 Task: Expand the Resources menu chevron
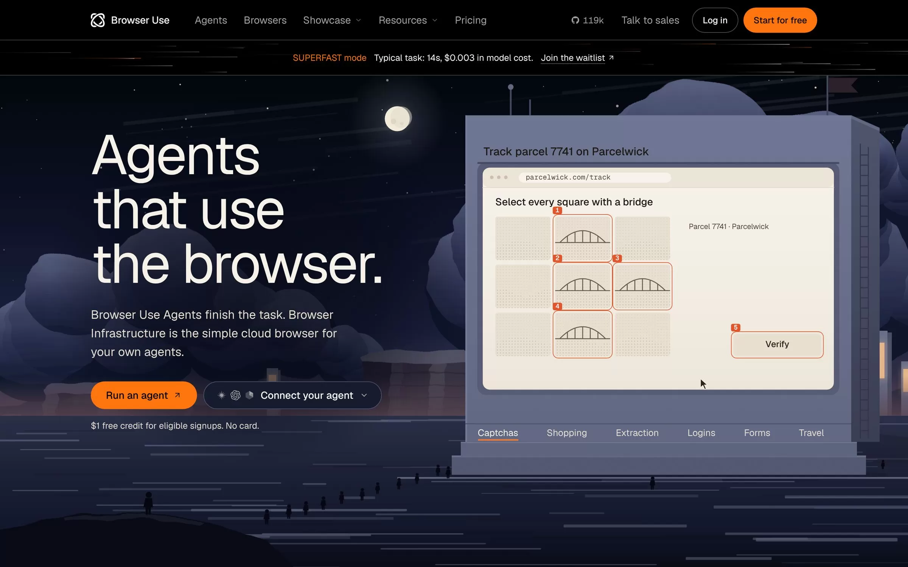tap(435, 20)
